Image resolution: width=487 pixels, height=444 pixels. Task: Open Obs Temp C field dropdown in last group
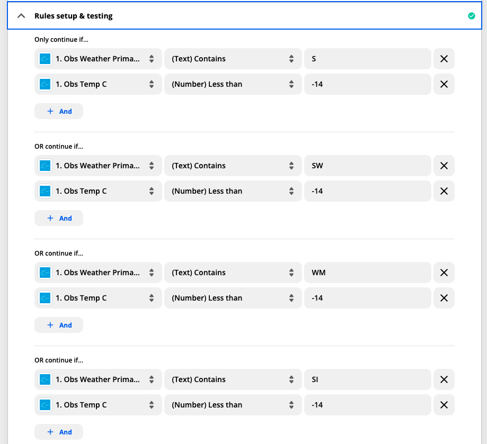(98, 405)
